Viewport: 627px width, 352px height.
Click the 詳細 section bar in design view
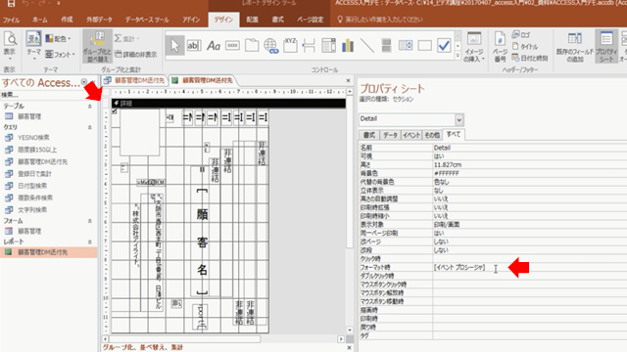coord(228,104)
